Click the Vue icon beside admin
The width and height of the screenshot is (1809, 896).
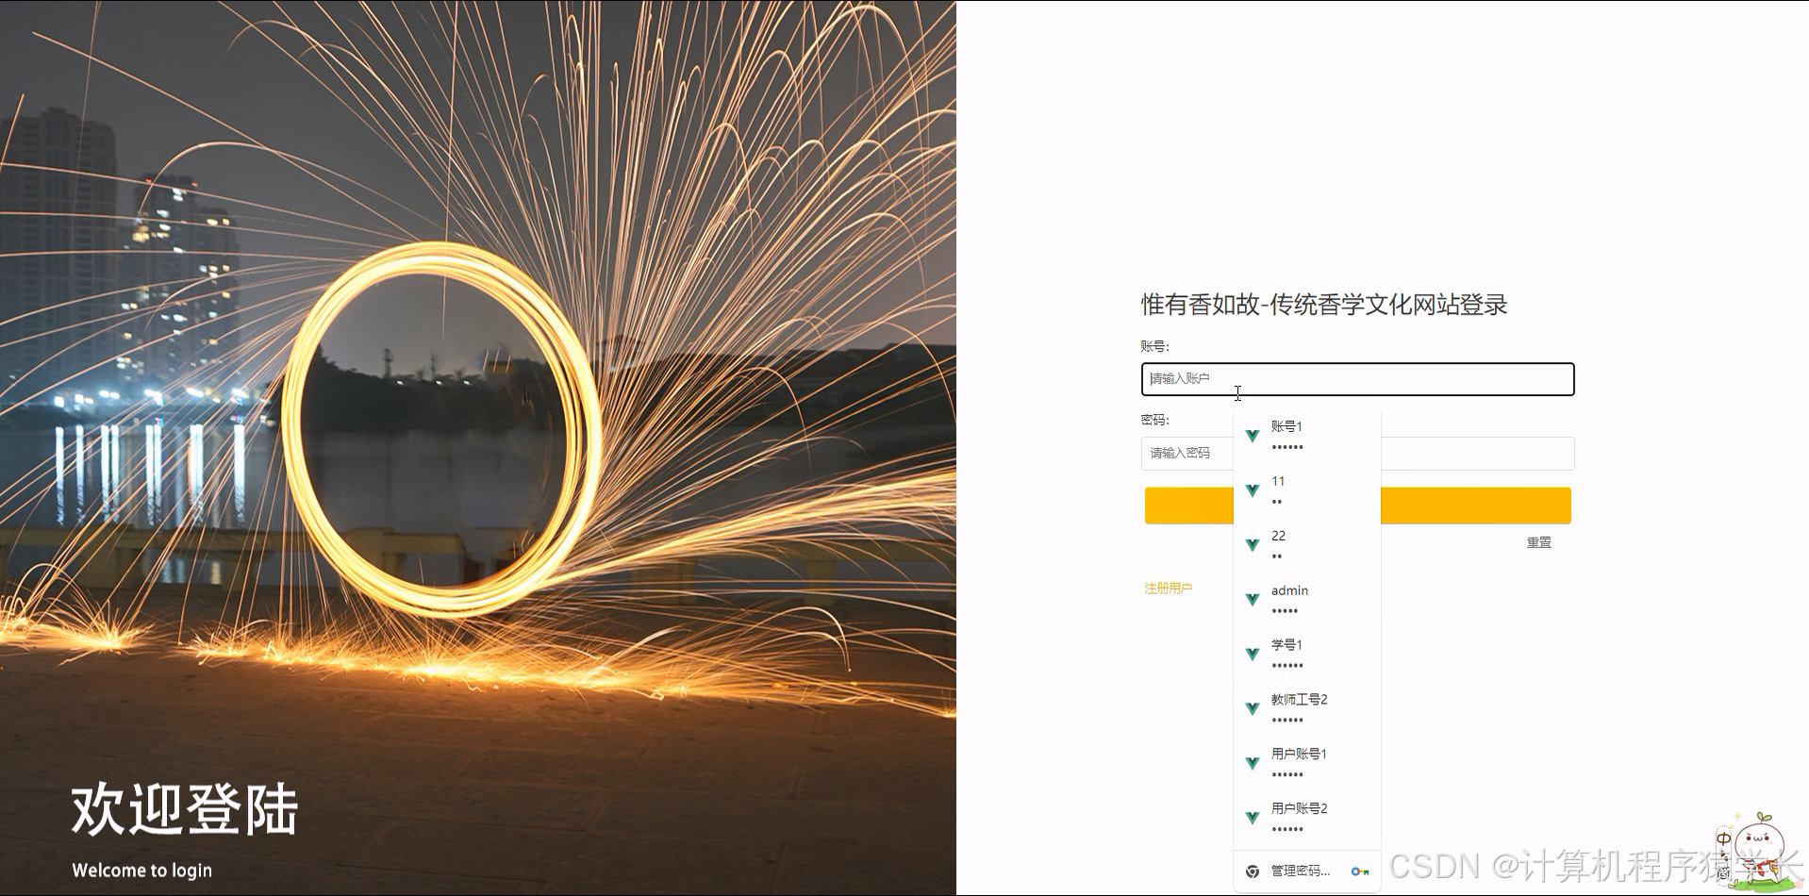(x=1253, y=600)
